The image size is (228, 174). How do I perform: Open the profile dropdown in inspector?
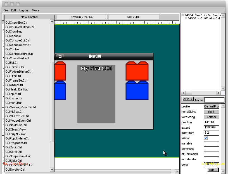click(x=211, y=106)
